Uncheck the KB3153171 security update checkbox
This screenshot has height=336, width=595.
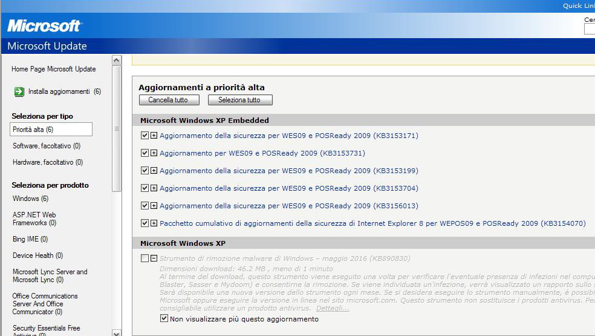coord(145,136)
